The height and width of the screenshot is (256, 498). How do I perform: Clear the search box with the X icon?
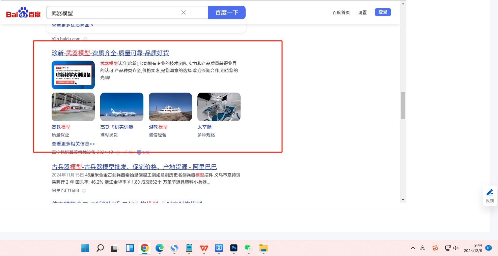[x=184, y=12]
